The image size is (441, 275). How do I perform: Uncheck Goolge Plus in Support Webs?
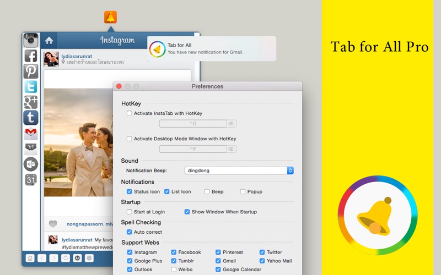pos(130,261)
